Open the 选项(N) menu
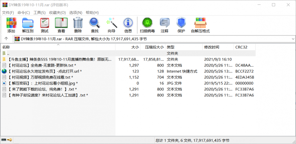 pyautogui.click(x=76, y=13)
